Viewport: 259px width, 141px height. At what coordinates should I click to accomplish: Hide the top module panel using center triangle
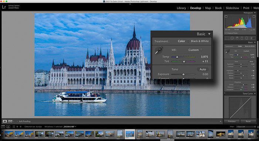click(x=130, y=4)
